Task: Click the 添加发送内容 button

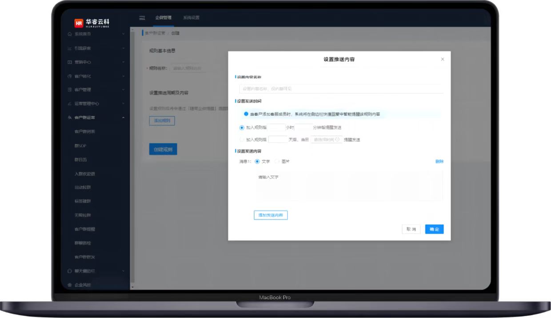Action: pyautogui.click(x=271, y=215)
